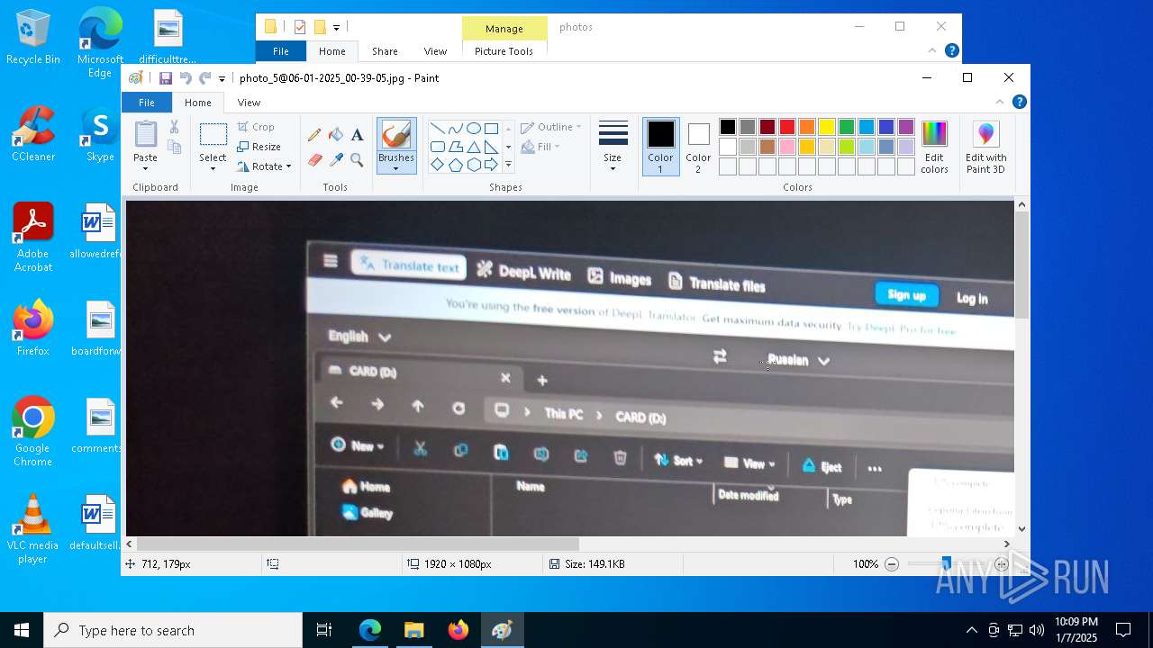The image size is (1153, 648).
Task: Open the Brushes dropdown arrow
Action: [x=395, y=169]
